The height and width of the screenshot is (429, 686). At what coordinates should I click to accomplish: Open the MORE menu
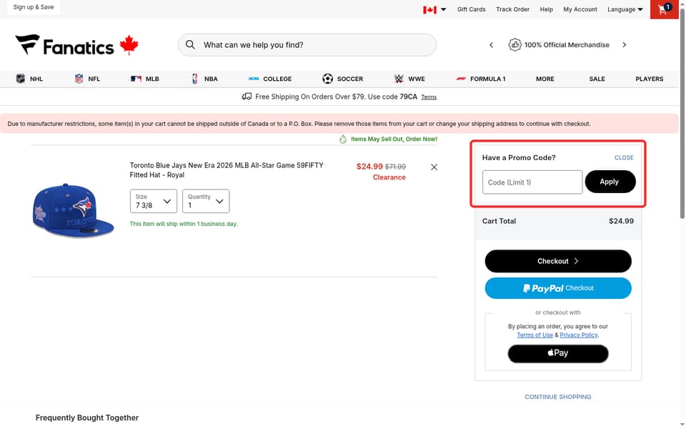(545, 79)
